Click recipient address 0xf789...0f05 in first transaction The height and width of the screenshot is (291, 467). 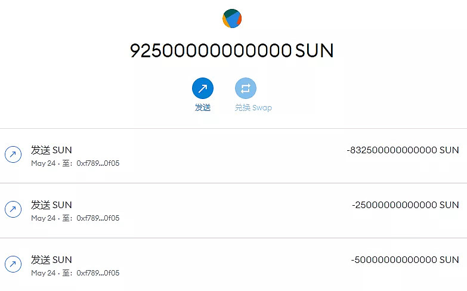pyautogui.click(x=98, y=163)
